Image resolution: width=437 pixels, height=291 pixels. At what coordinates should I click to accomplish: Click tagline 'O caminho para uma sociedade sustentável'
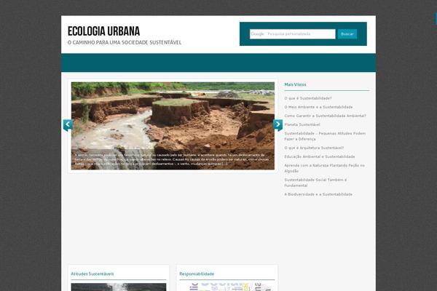[125, 42]
